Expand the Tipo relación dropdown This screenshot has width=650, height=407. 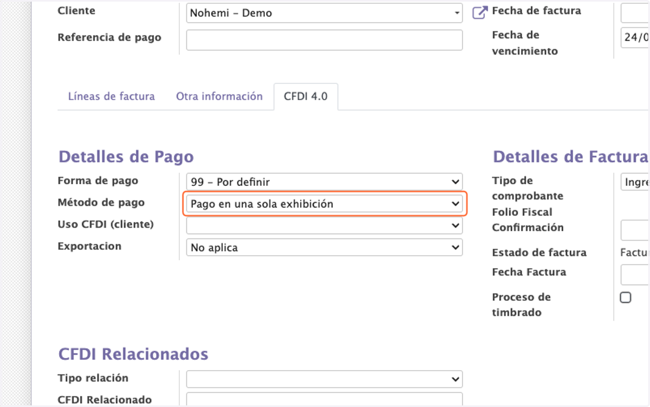[x=324, y=379]
